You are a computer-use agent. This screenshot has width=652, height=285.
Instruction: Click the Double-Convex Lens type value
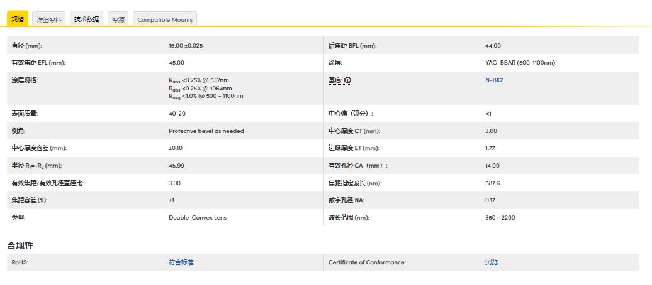198,218
